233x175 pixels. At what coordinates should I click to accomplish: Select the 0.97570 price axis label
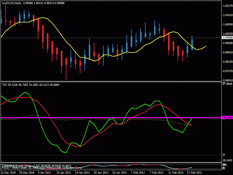tap(228, 71)
